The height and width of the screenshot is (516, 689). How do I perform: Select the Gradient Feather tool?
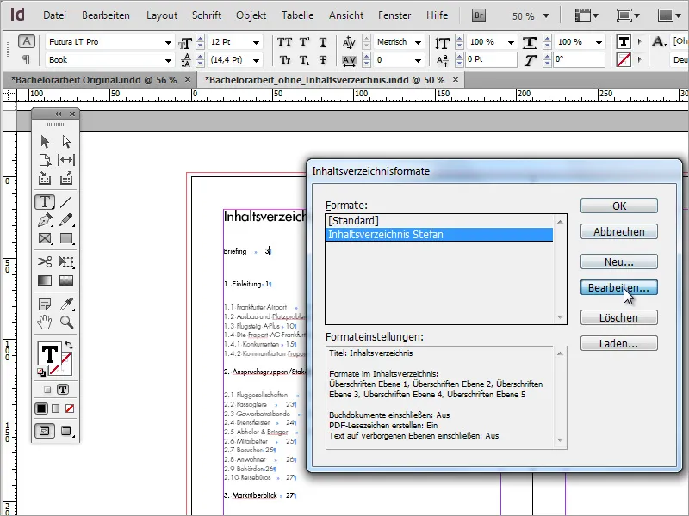coord(66,280)
